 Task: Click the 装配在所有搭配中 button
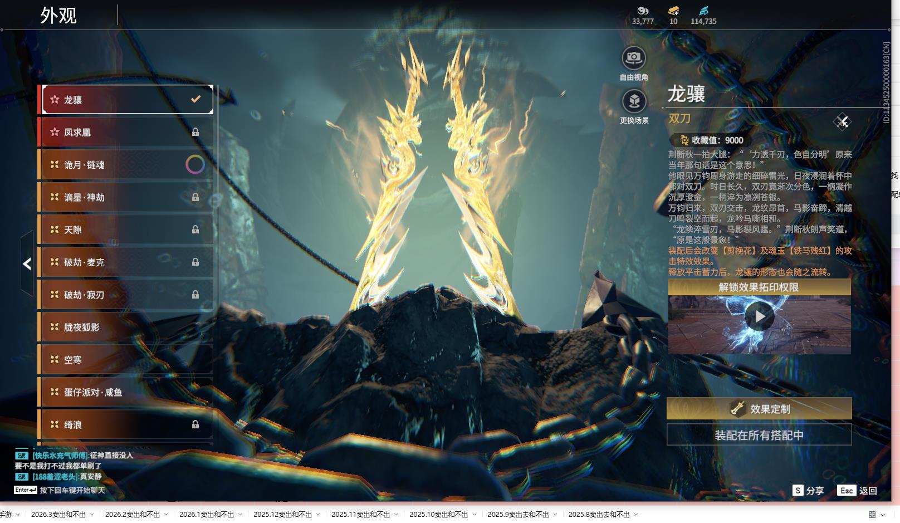(x=759, y=435)
